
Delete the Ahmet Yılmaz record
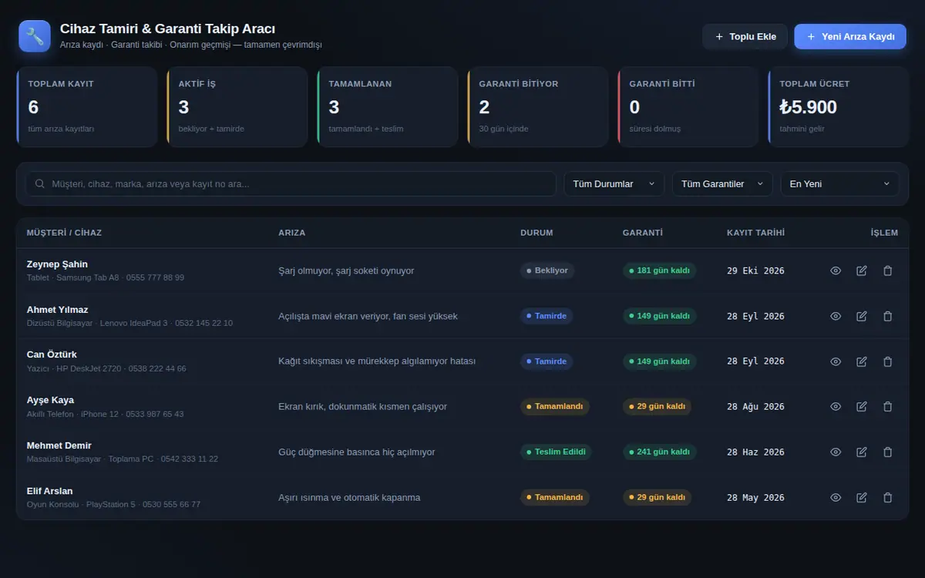tap(888, 316)
